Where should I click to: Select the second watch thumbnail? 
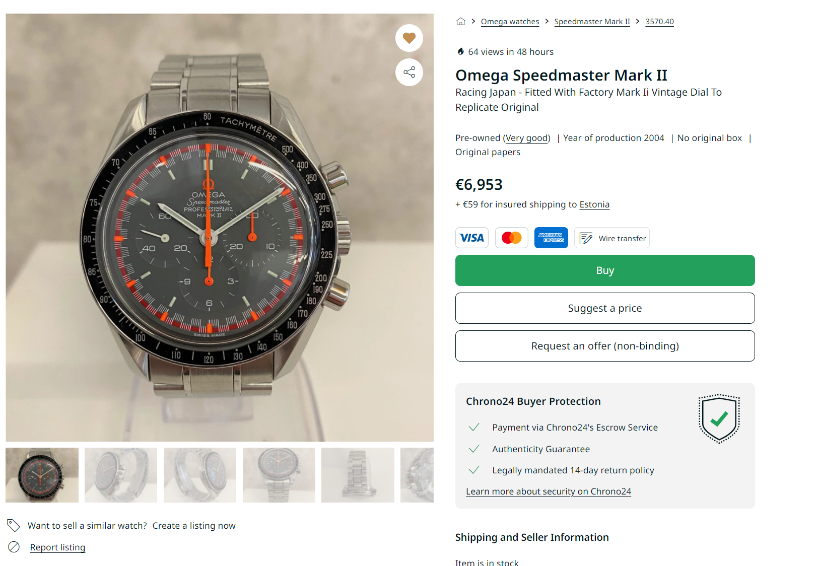pos(121,475)
